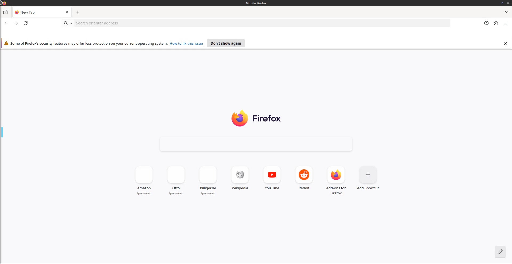Close the Mozilla Firefox window
The image size is (512, 264).
(x=508, y=3)
